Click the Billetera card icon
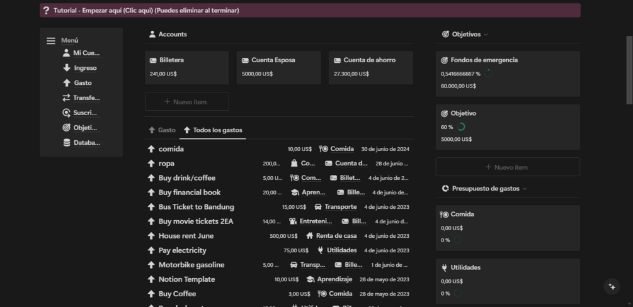The image size is (633, 307). 153,60
